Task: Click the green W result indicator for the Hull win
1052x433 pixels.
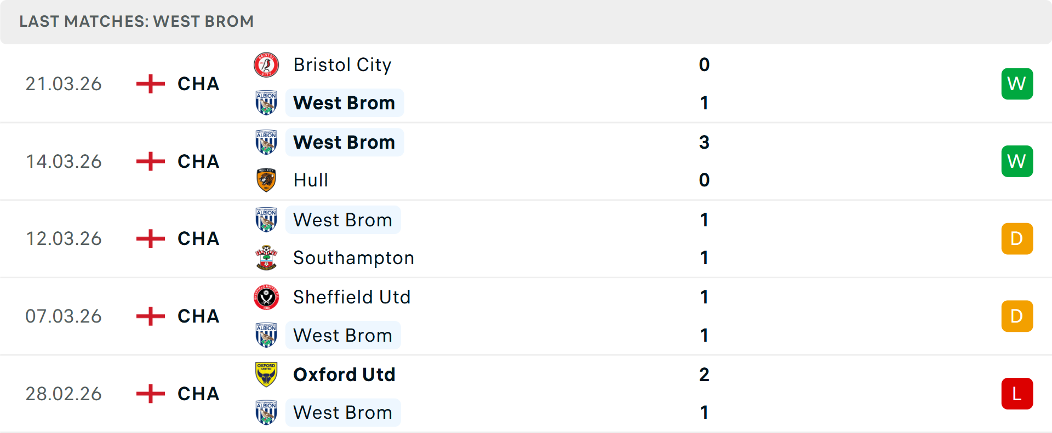Action: coord(1017,161)
